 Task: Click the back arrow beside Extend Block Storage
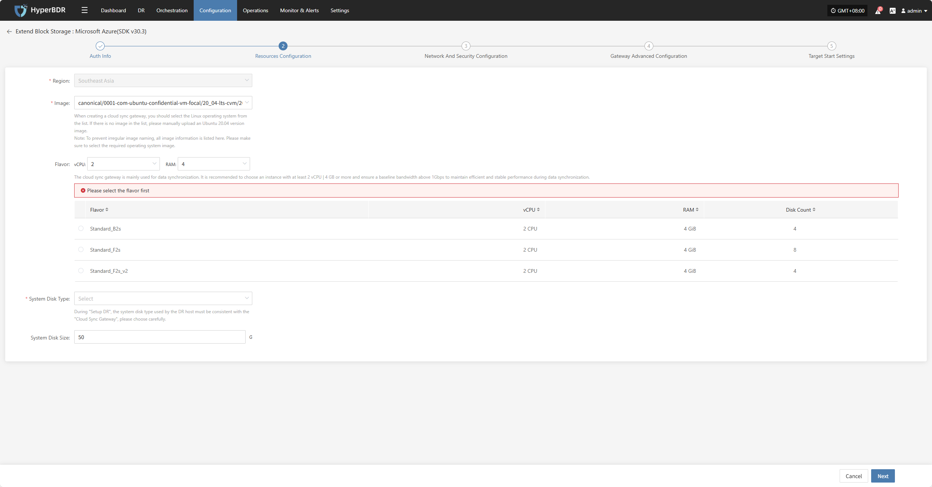(9, 32)
